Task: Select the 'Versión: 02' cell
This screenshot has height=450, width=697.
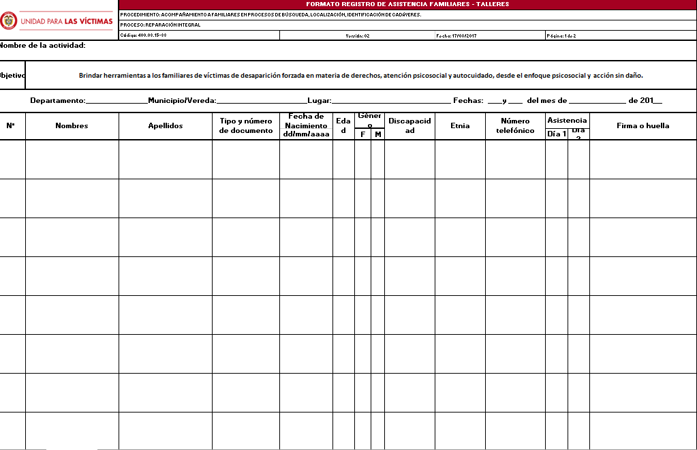Action: (x=358, y=35)
